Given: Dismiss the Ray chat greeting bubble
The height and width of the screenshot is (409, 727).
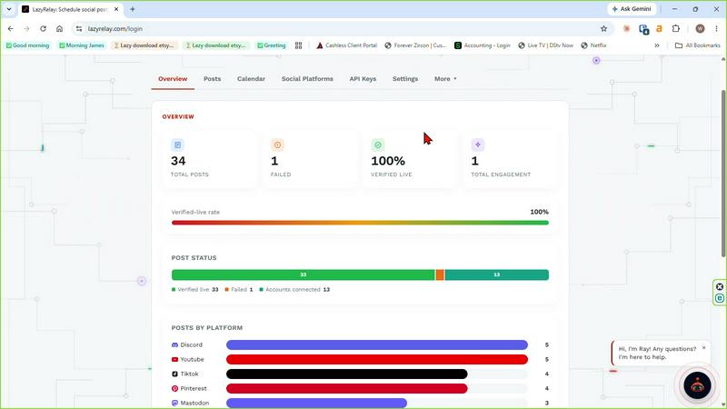Looking at the screenshot, I should [703, 348].
